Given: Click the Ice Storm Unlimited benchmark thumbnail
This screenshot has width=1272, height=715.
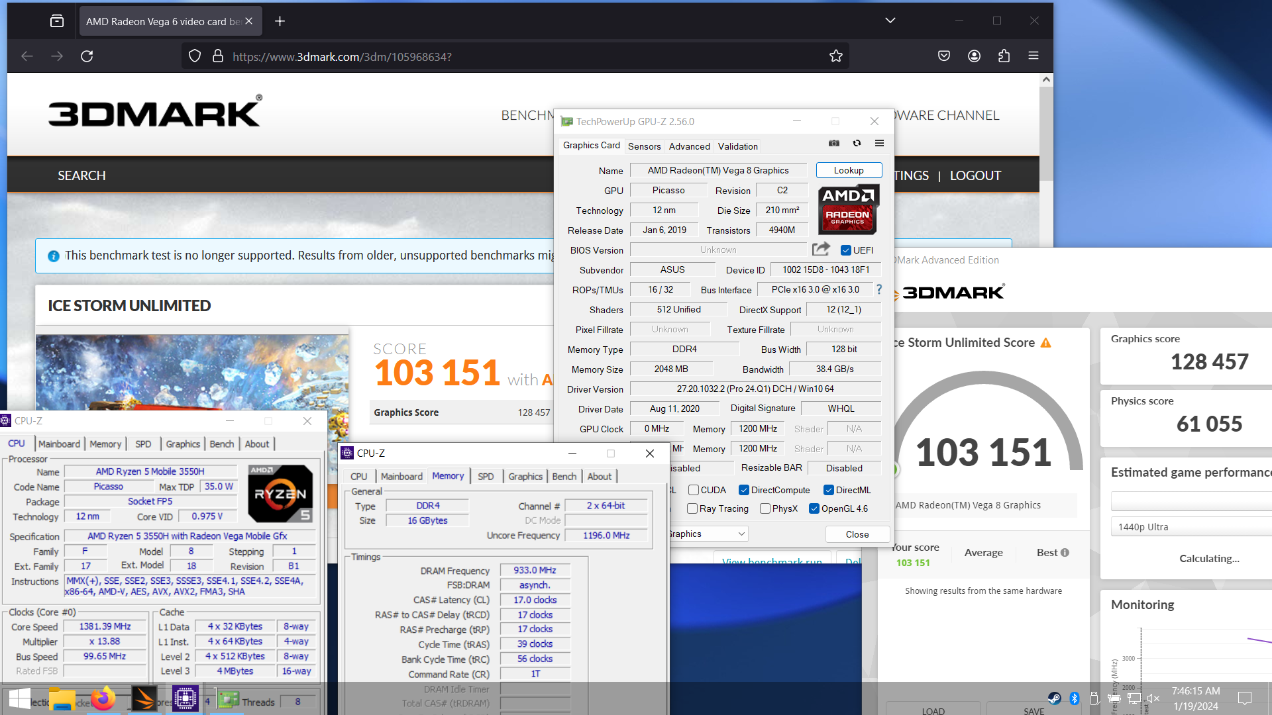Looking at the screenshot, I should [x=192, y=372].
